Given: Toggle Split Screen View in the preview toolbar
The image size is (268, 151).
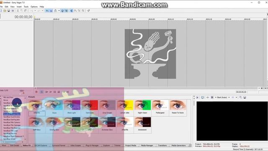Looking at the screenshot, I should (x=212, y=97).
